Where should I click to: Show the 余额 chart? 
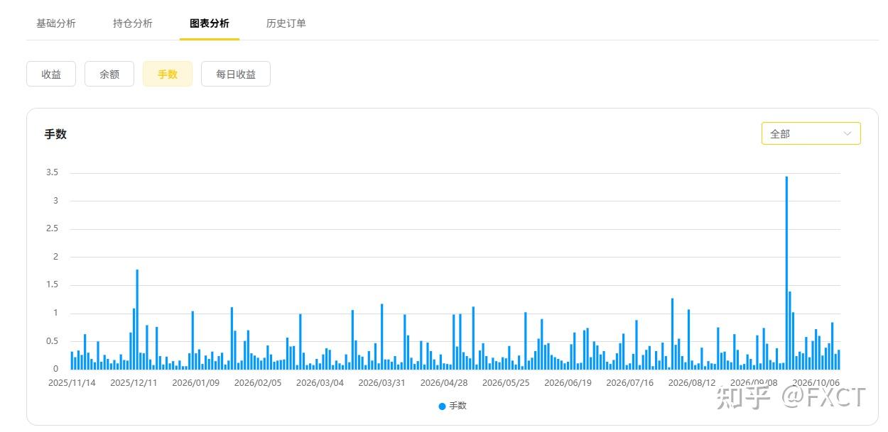coord(109,74)
